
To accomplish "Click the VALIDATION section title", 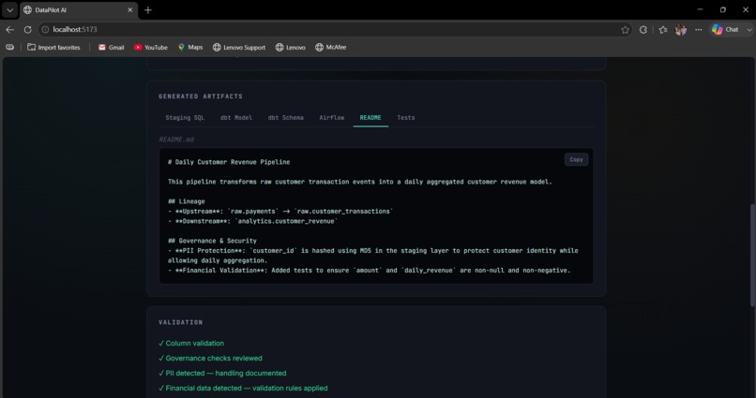I will coord(181,322).
